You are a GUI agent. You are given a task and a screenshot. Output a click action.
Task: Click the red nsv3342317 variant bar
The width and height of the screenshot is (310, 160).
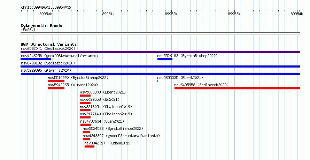[90, 146]
